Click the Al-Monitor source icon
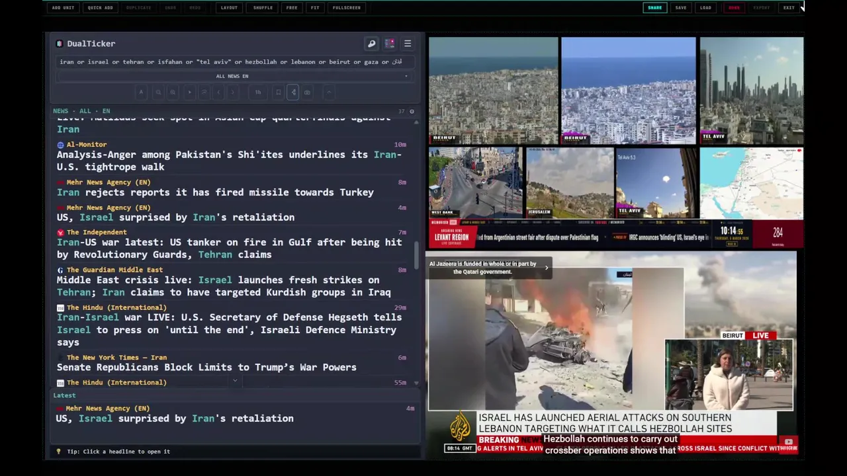Viewport: 847px width, 476px height. (x=60, y=144)
